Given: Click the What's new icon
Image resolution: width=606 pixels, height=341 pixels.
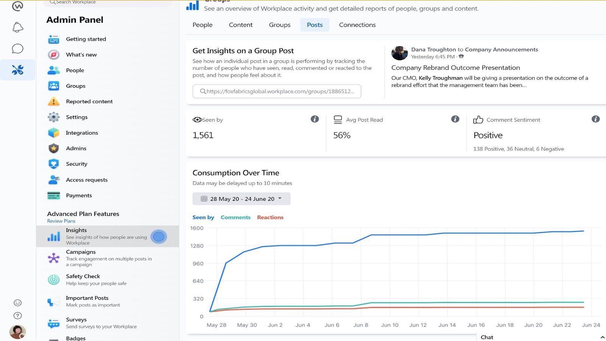Looking at the screenshot, I should [x=54, y=55].
